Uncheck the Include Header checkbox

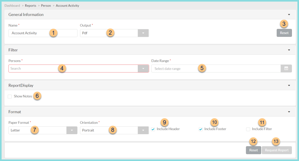153,129
